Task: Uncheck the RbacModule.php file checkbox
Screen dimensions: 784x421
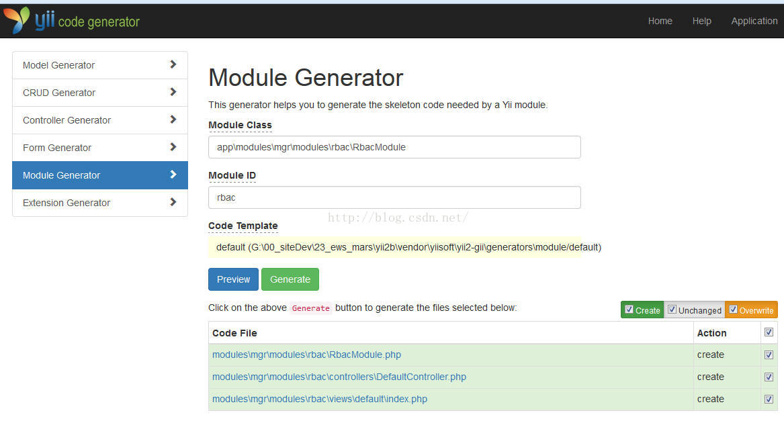Action: (769, 355)
